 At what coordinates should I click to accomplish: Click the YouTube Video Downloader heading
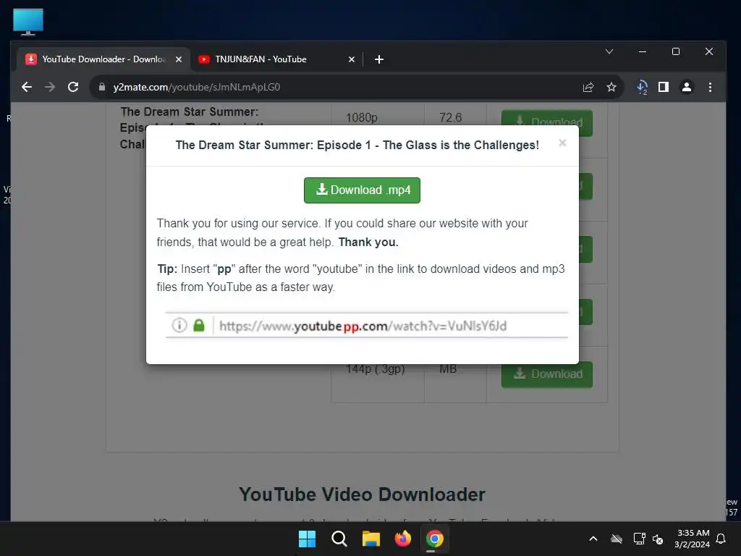coord(362,494)
